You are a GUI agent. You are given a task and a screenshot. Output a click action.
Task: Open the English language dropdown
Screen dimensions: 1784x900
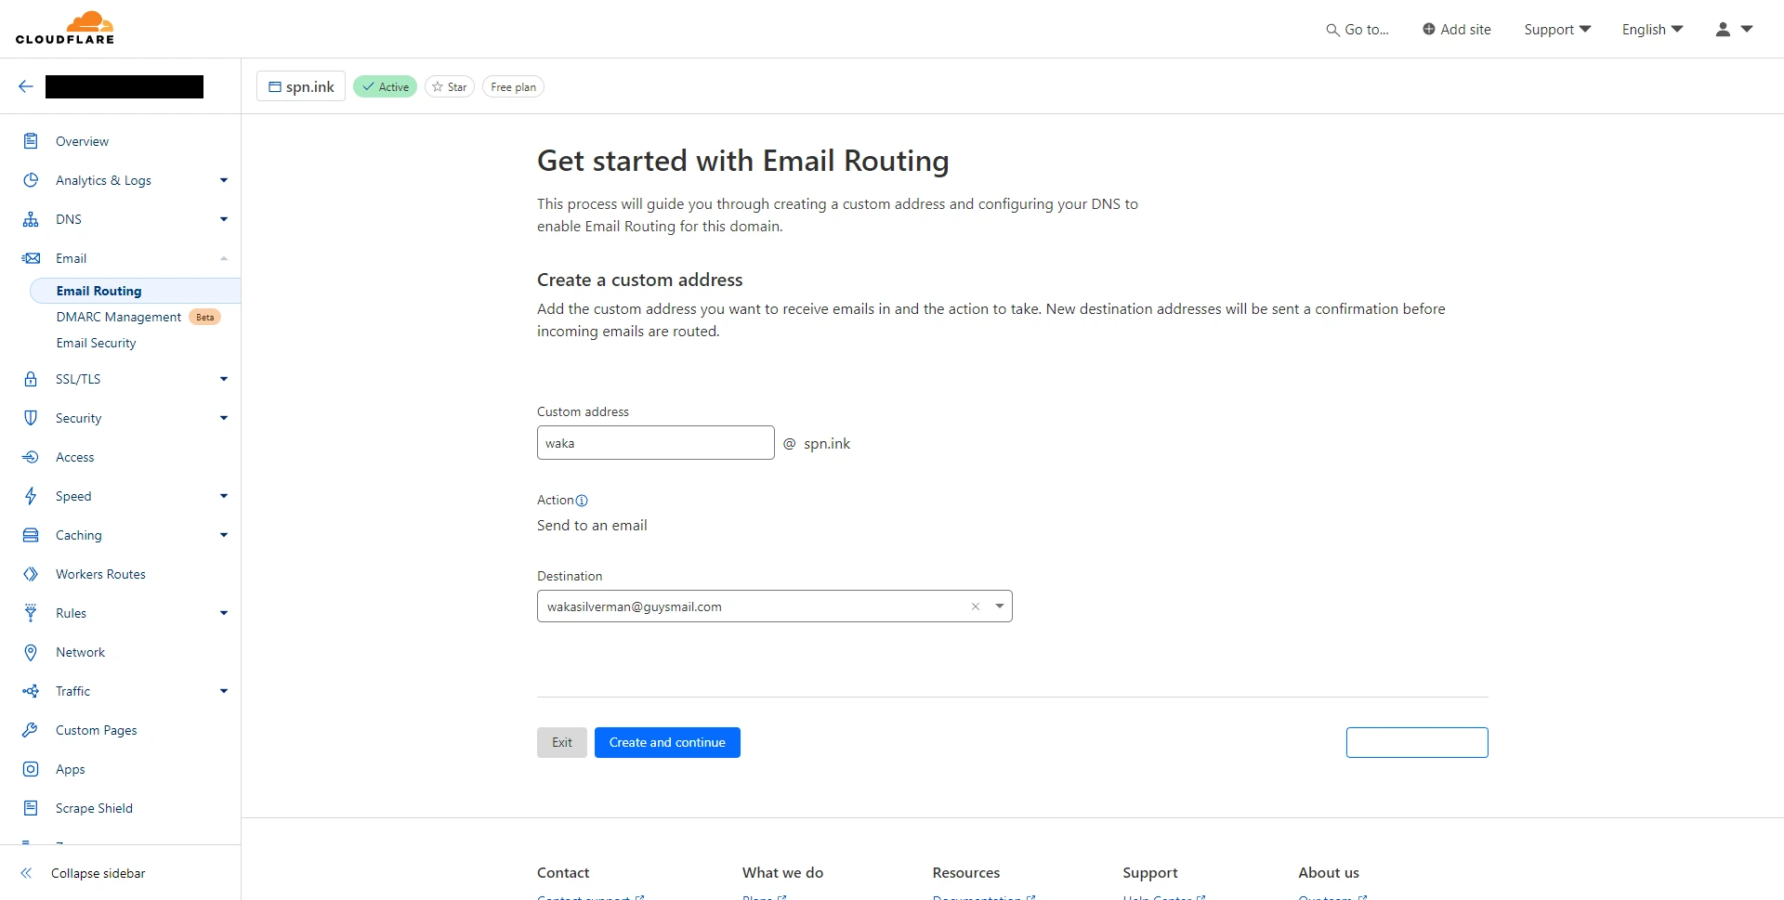pos(1652,30)
